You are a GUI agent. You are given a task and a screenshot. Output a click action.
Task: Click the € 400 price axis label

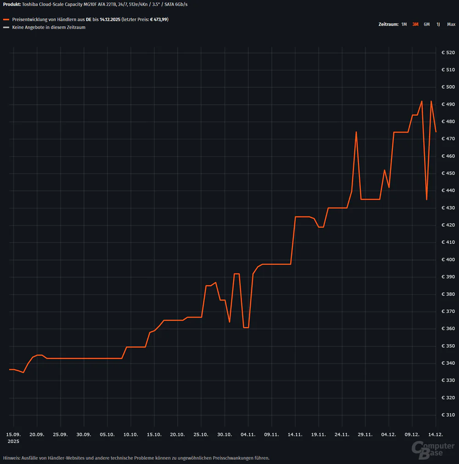(x=448, y=260)
